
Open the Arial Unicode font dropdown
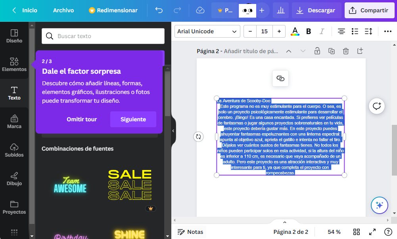pyautogui.click(x=207, y=31)
